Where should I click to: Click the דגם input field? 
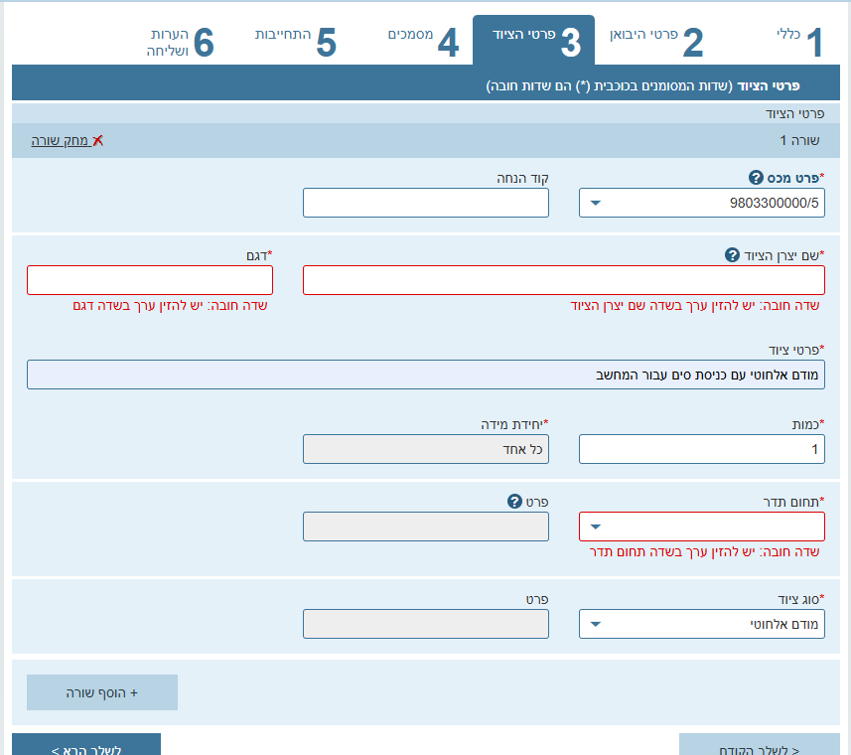(x=150, y=280)
